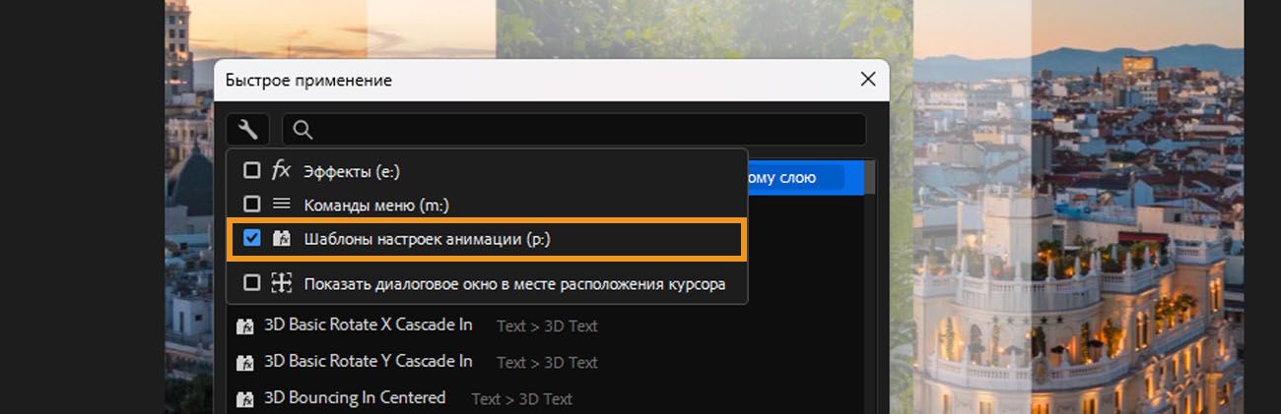Uncheck the Шаблоны настроек анимации checkbox
Screen dimensions: 1281x414
(x=252, y=238)
